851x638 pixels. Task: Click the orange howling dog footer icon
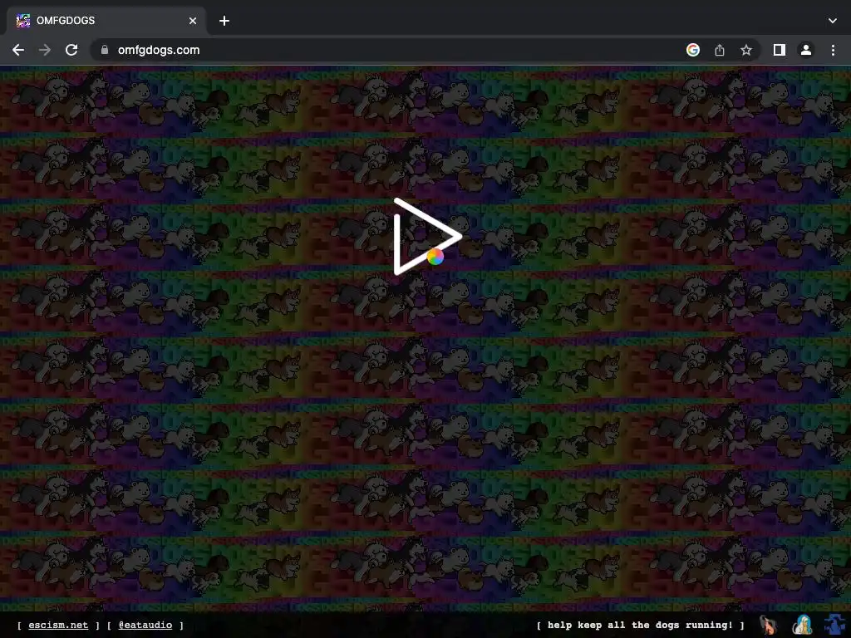click(768, 625)
